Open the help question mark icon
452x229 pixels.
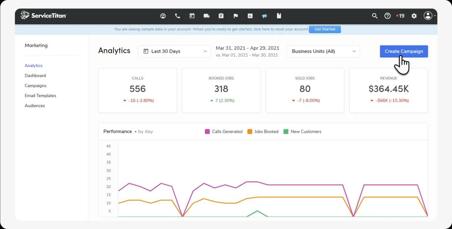388,16
